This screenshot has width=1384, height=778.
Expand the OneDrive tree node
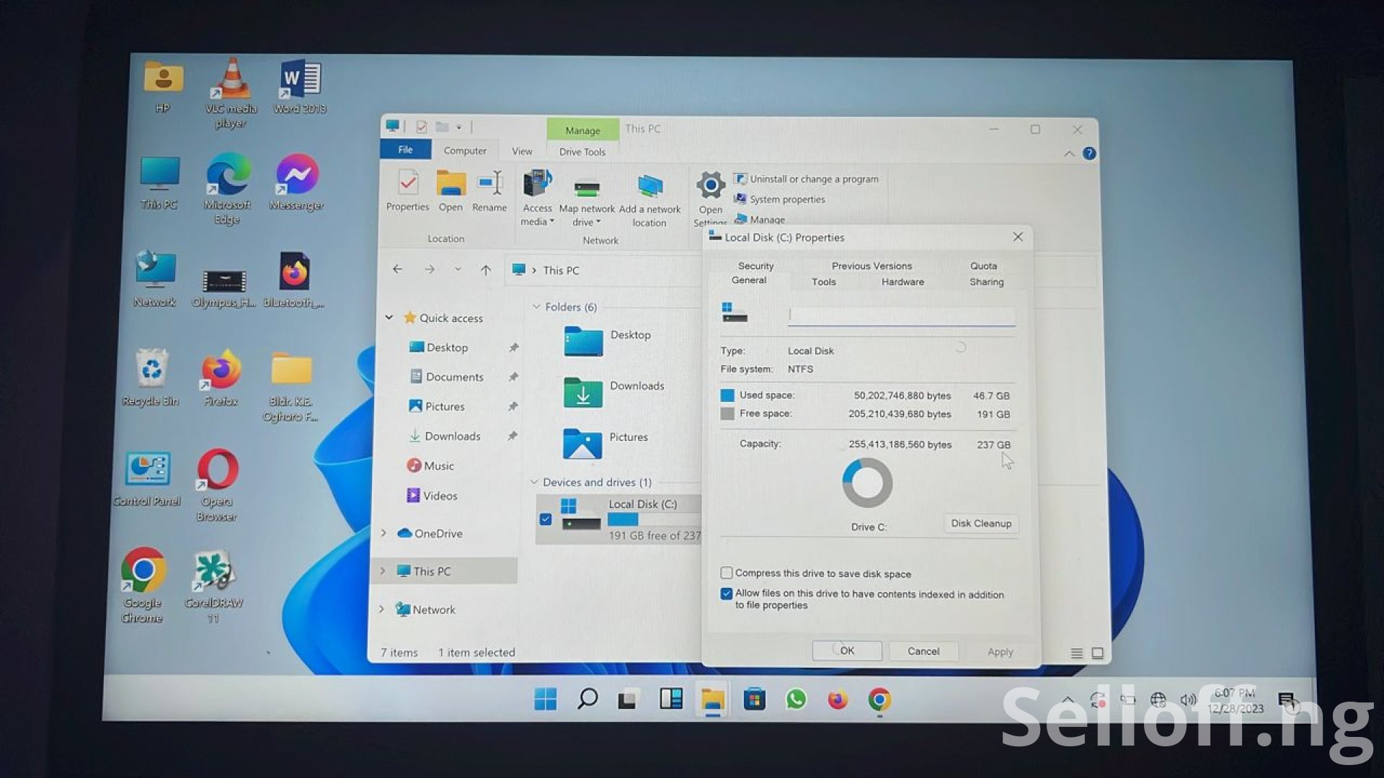click(x=383, y=533)
